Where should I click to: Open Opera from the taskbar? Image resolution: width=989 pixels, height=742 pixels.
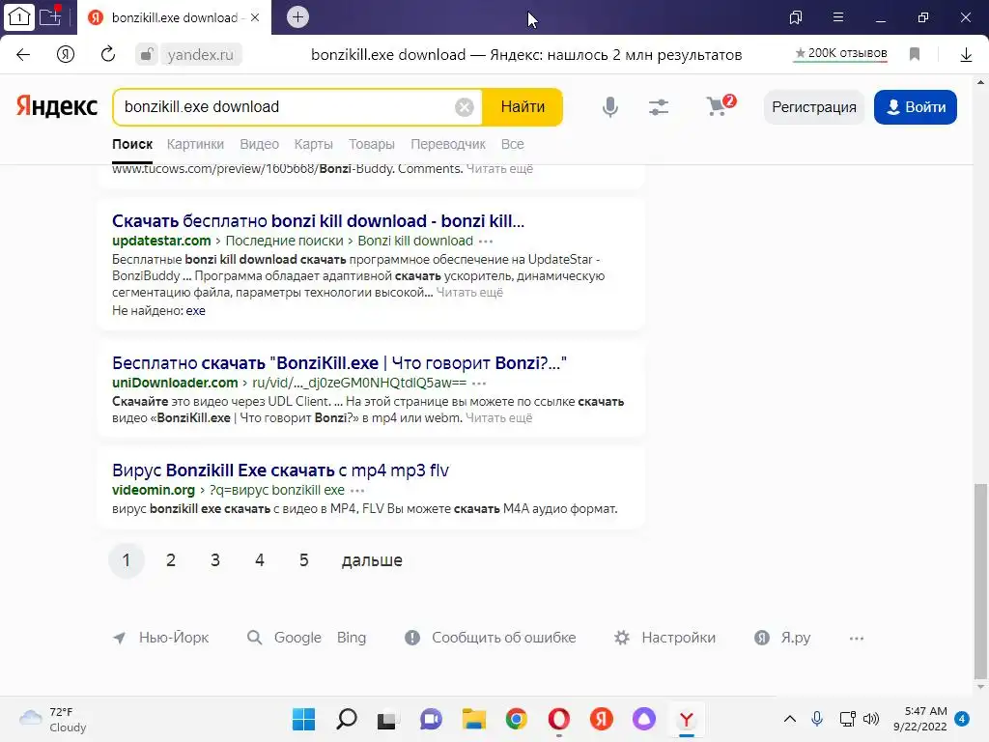559,719
